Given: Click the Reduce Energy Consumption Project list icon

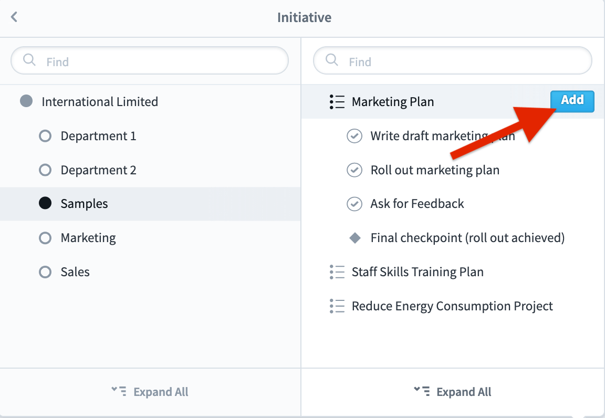Looking at the screenshot, I should pos(337,306).
